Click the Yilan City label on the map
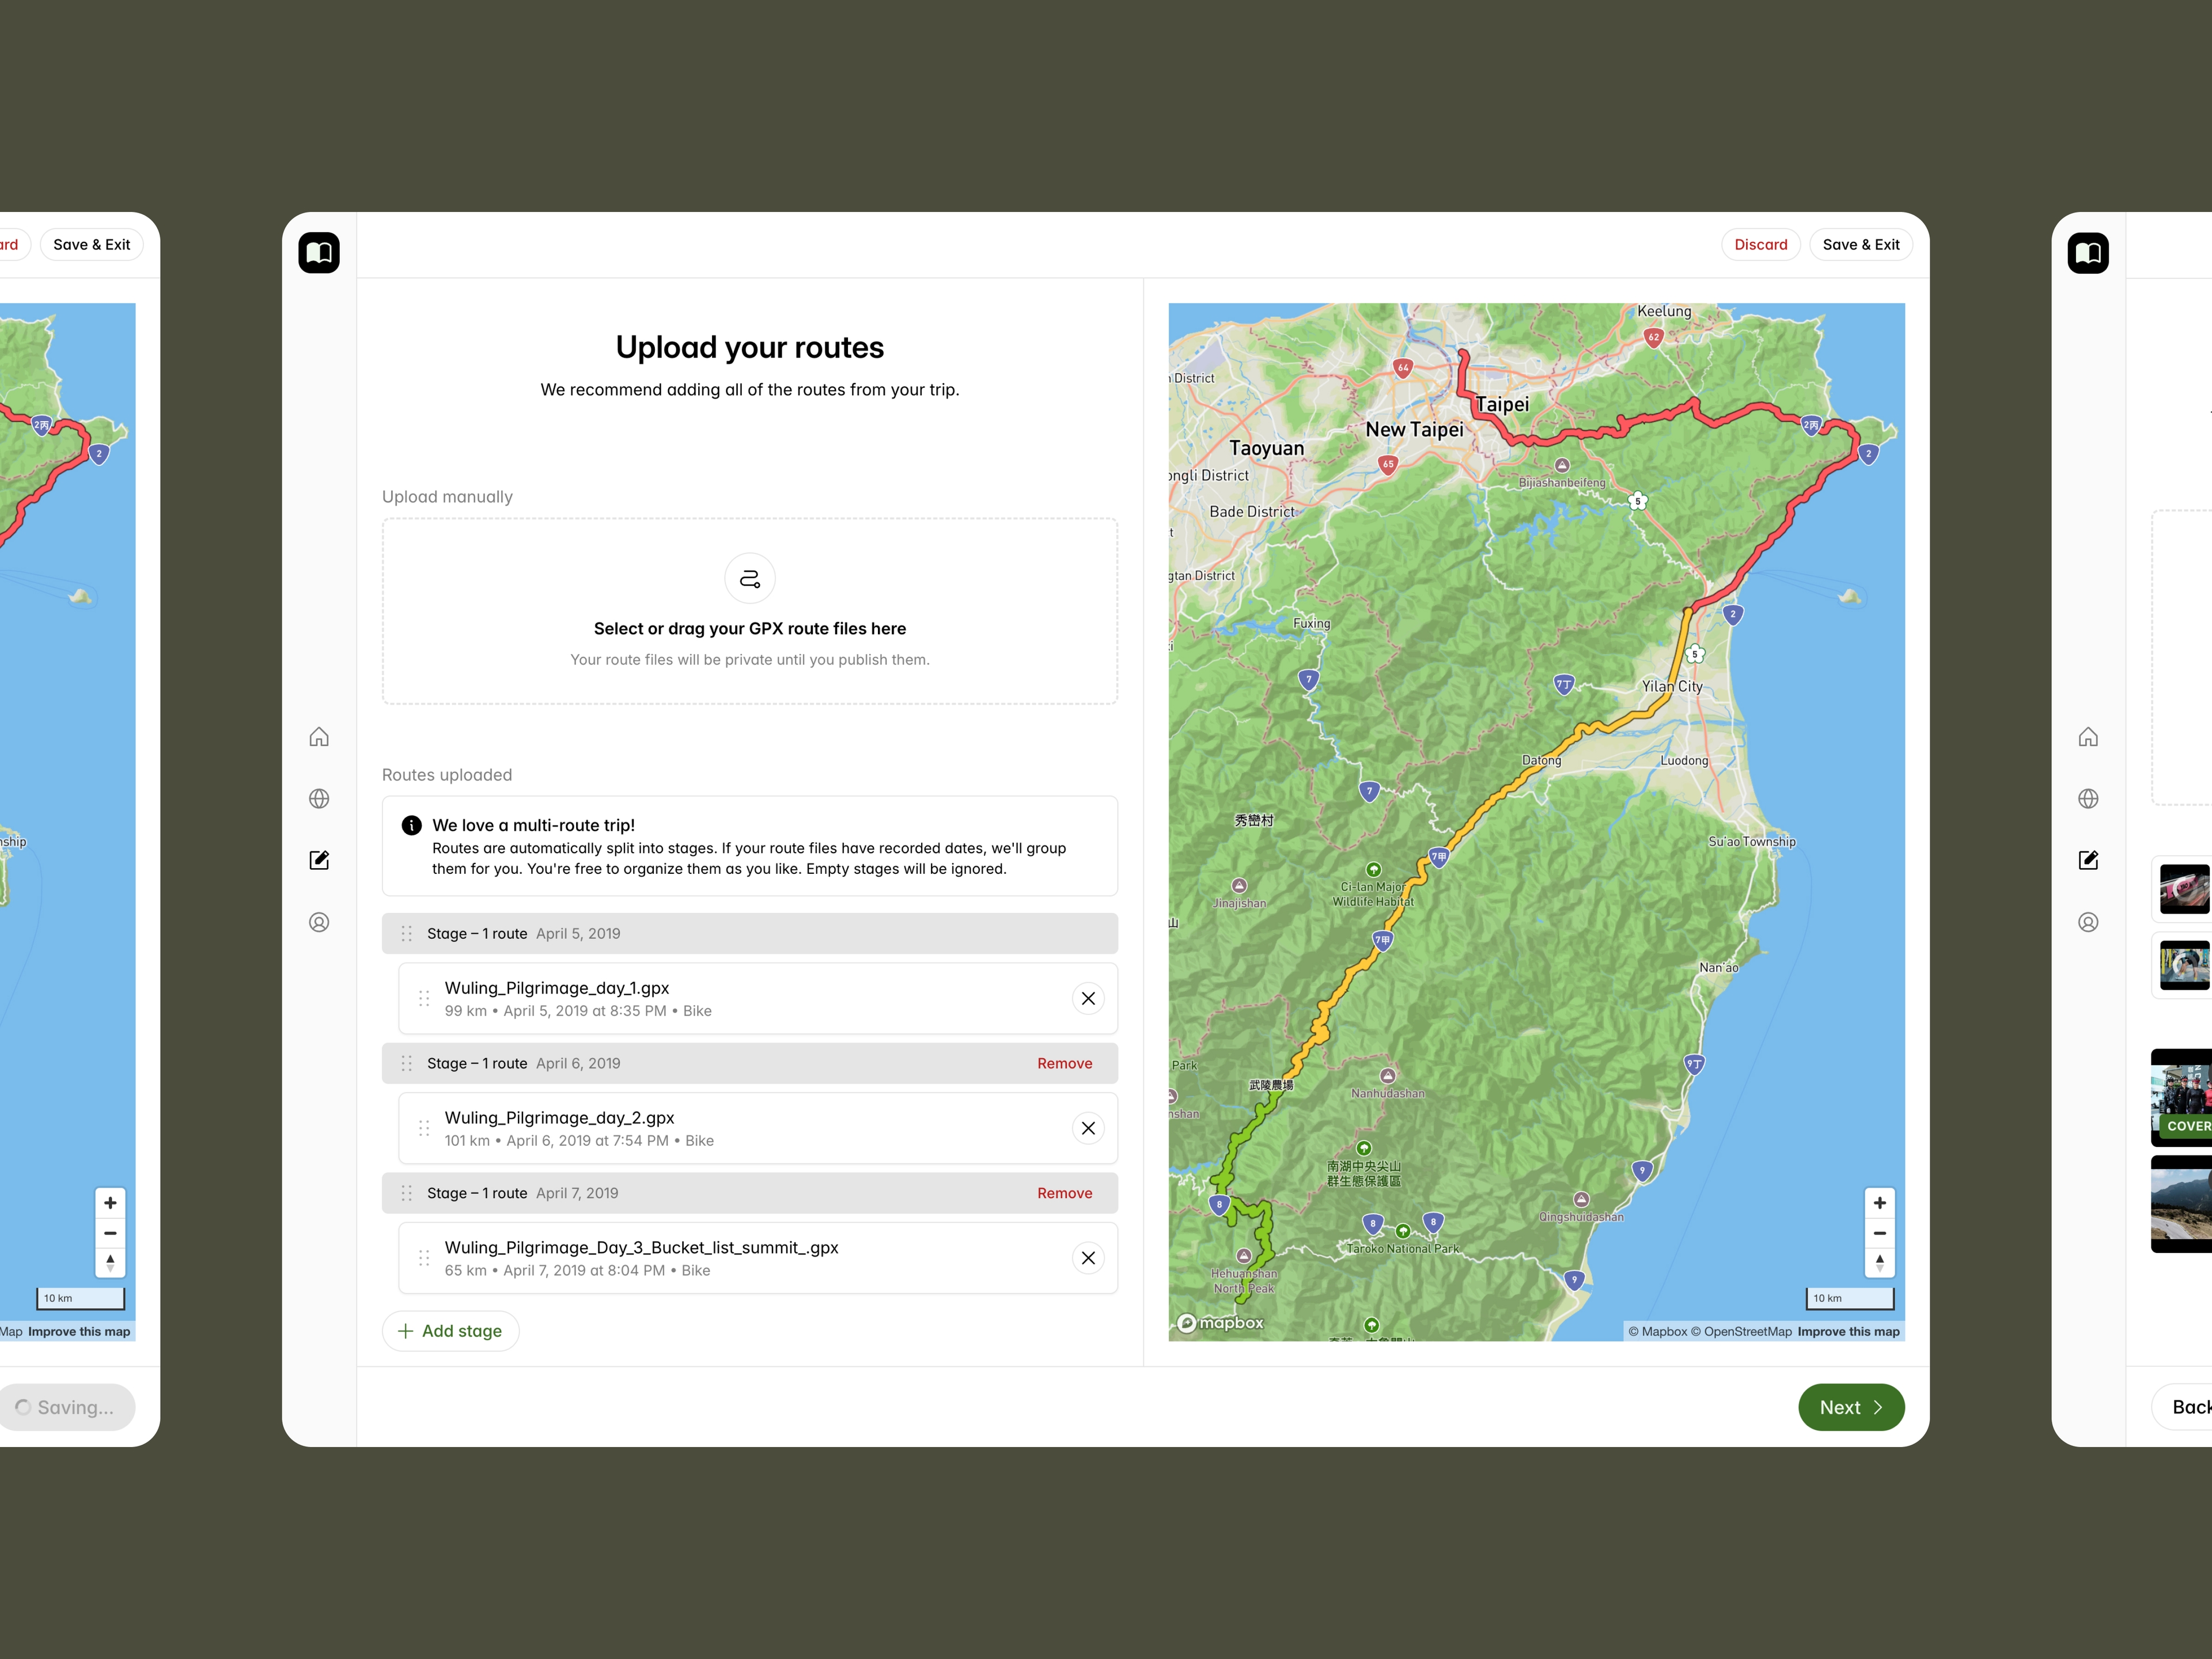2212x1659 pixels. tap(1671, 686)
